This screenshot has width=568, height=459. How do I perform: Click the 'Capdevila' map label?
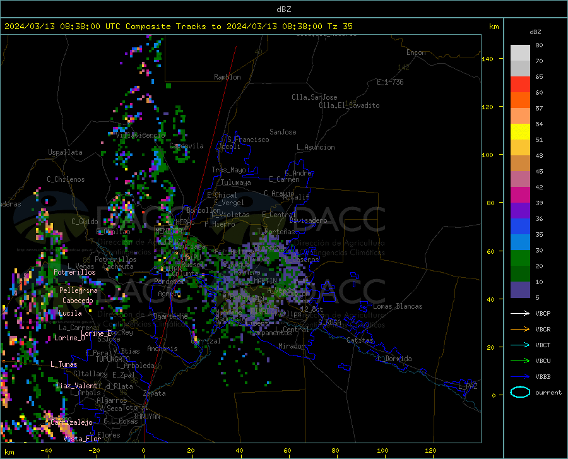(187, 146)
